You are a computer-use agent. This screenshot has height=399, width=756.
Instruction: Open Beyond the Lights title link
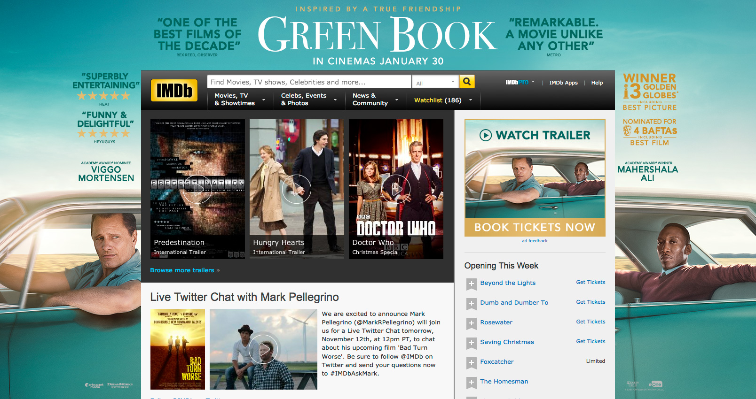tap(508, 283)
